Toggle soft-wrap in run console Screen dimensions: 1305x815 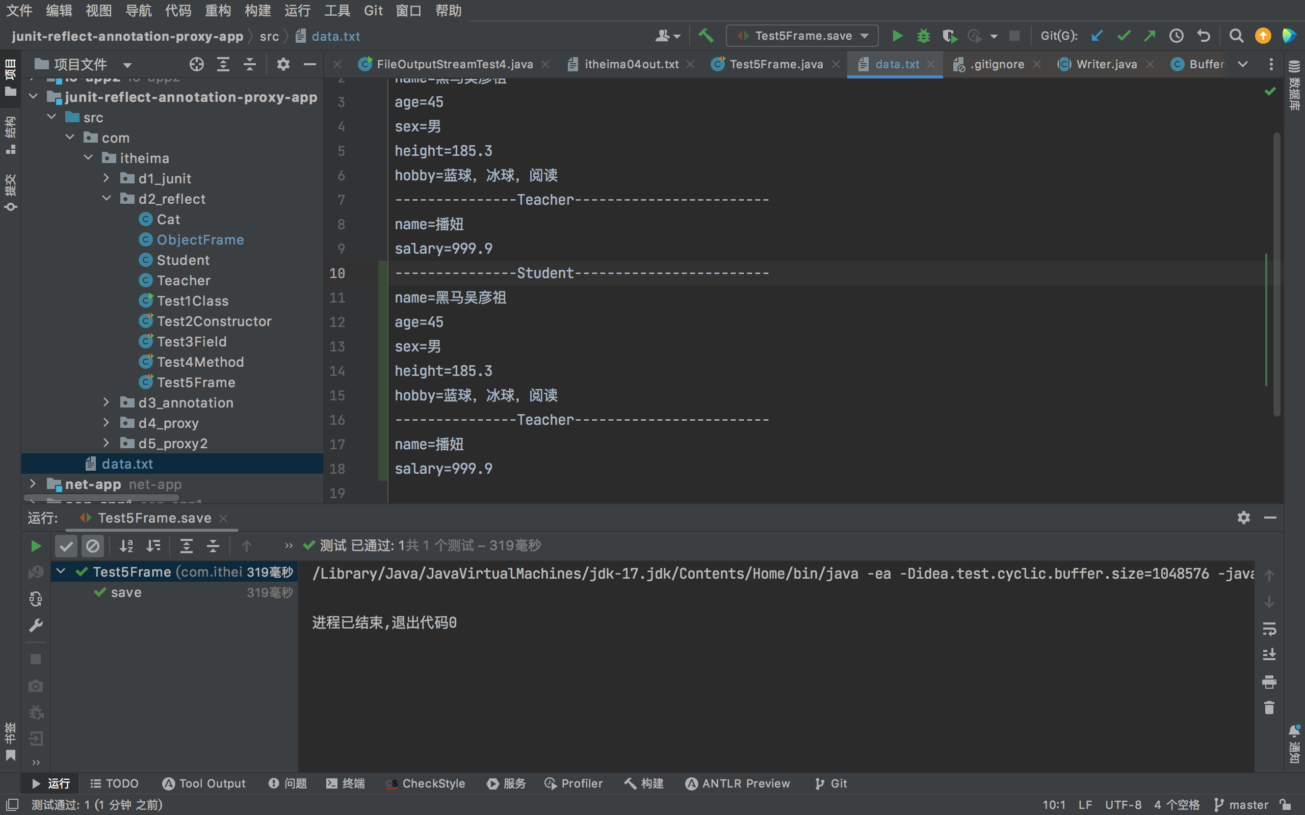tap(1269, 629)
